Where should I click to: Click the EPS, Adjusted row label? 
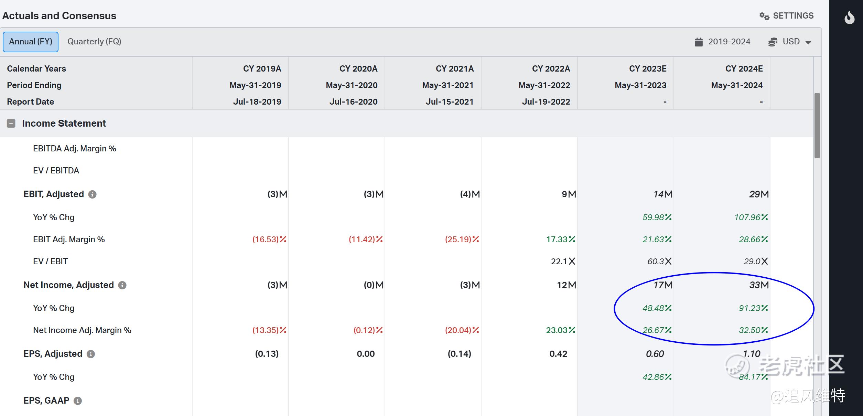click(x=53, y=354)
